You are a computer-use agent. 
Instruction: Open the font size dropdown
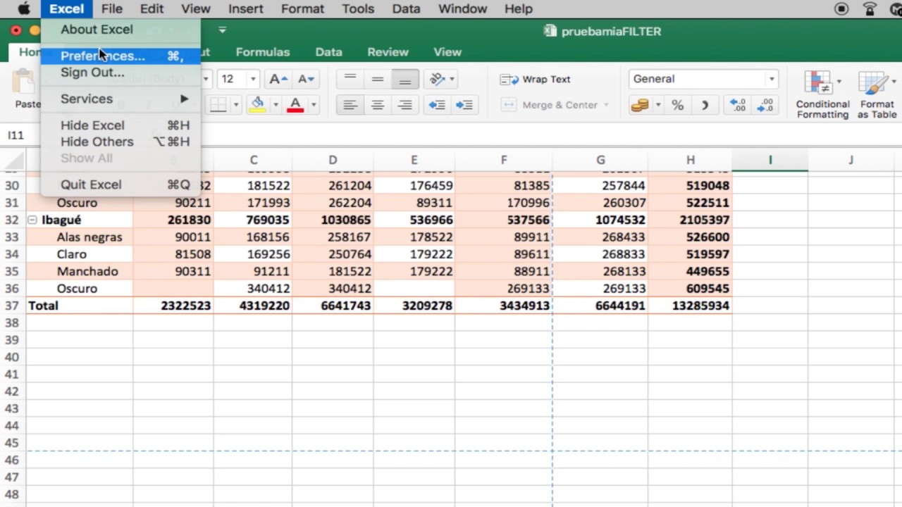click(x=253, y=79)
